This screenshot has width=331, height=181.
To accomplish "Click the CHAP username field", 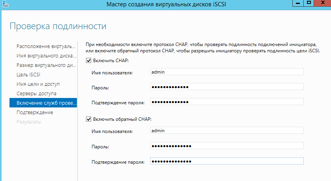I will tap(227, 72).
